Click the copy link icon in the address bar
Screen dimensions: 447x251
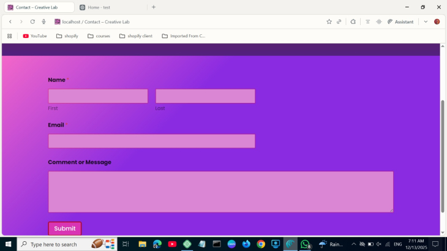point(339,21)
